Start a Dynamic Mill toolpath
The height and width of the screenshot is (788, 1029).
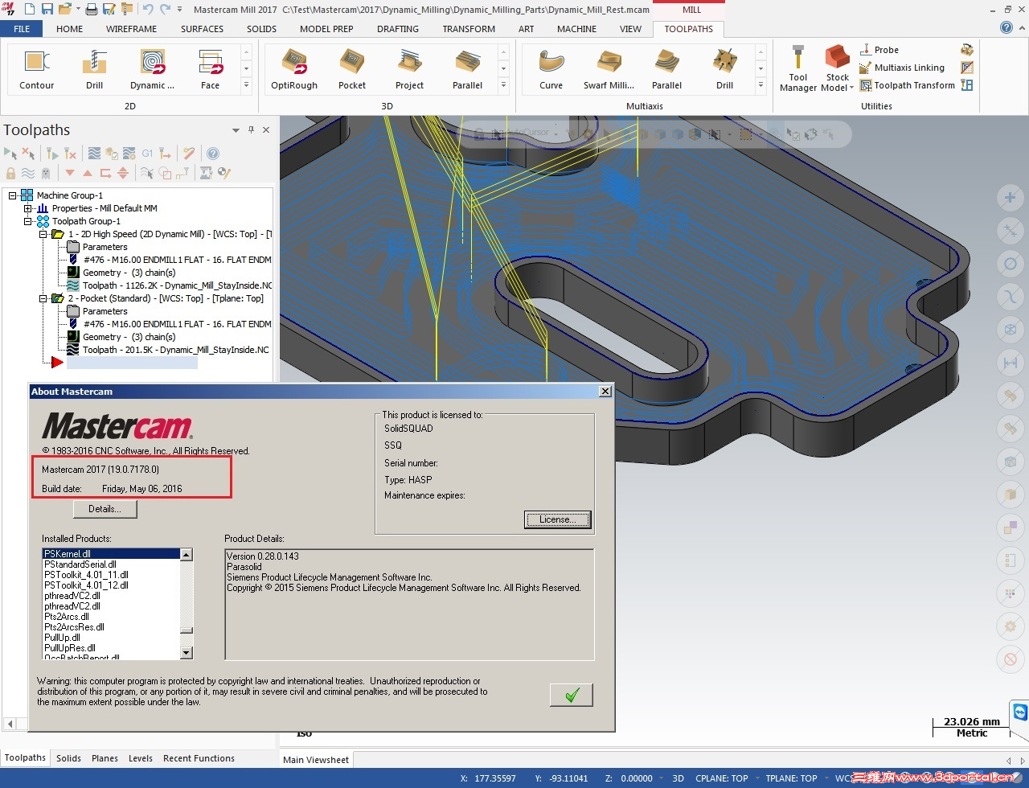coord(152,69)
